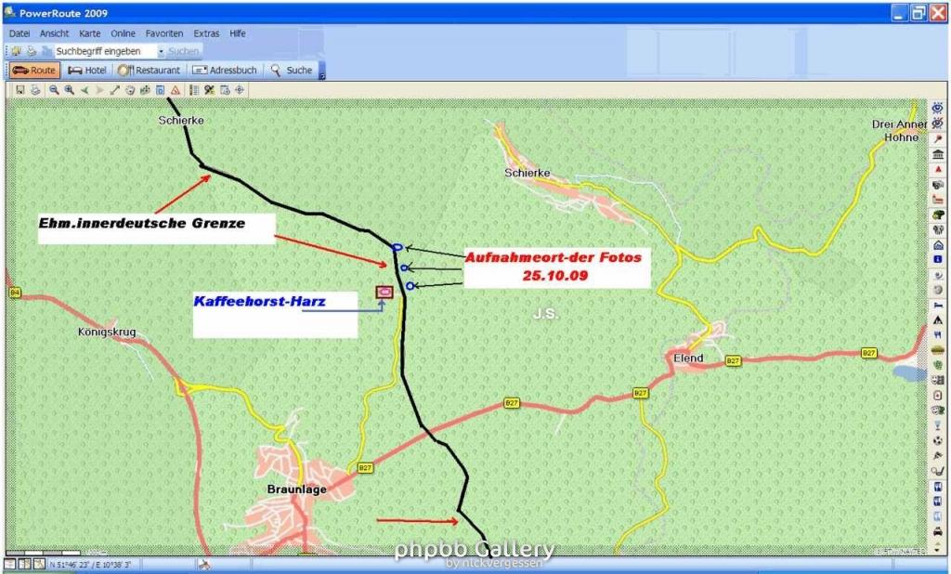Viewport: 951px width, 574px height.
Task: Toggle the show all POIs eye icon
Action: pyautogui.click(x=938, y=108)
